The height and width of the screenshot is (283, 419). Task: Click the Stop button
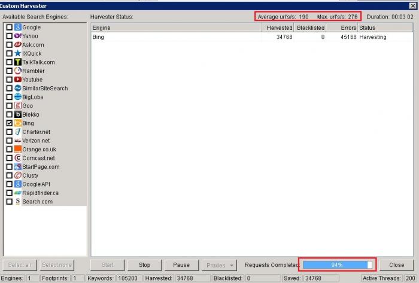pyautogui.click(x=144, y=265)
